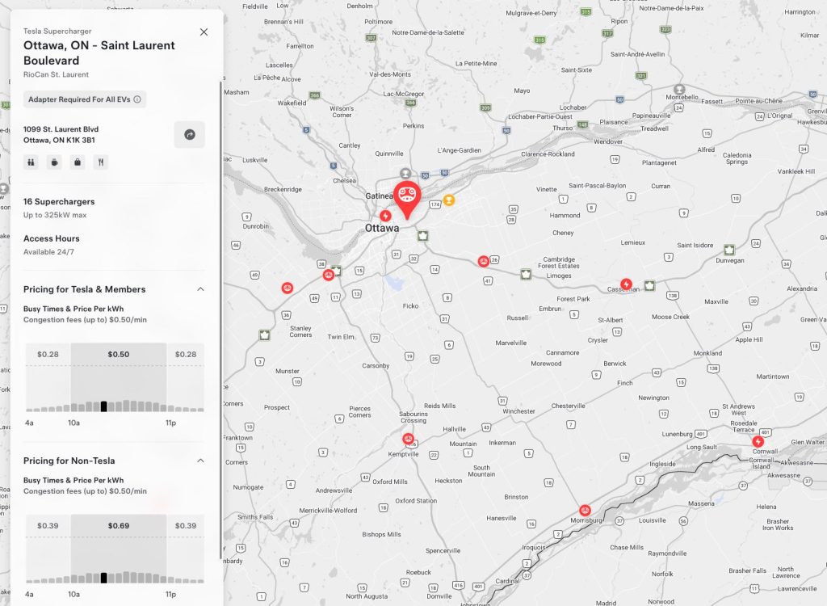Click the details panel vertical scrollbar
Screen dimensions: 827x606
coord(220,319)
